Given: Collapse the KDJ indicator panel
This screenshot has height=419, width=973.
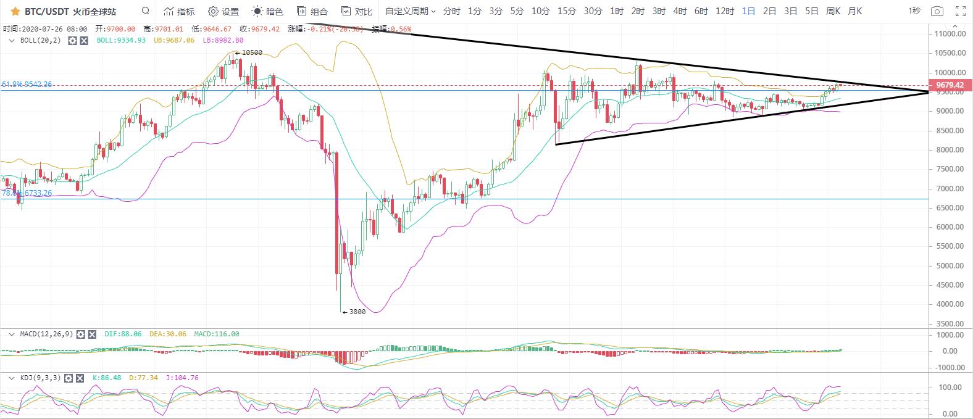Looking at the screenshot, I should [x=11, y=378].
